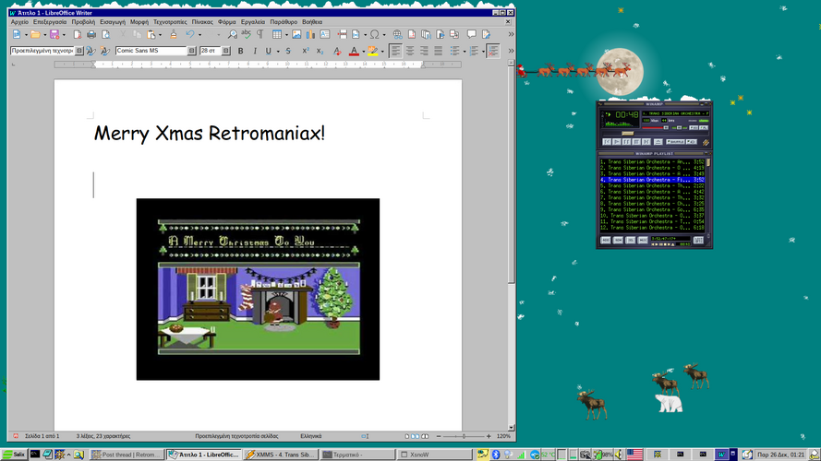This screenshot has height=461, width=821.
Task: Click the print document icon
Action: (x=91, y=35)
